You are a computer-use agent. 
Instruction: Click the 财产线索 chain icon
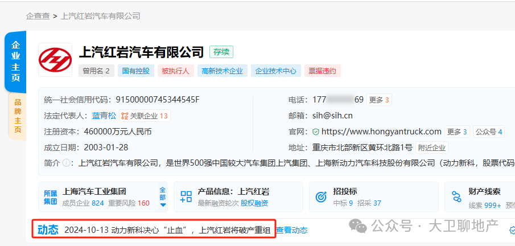457,196
